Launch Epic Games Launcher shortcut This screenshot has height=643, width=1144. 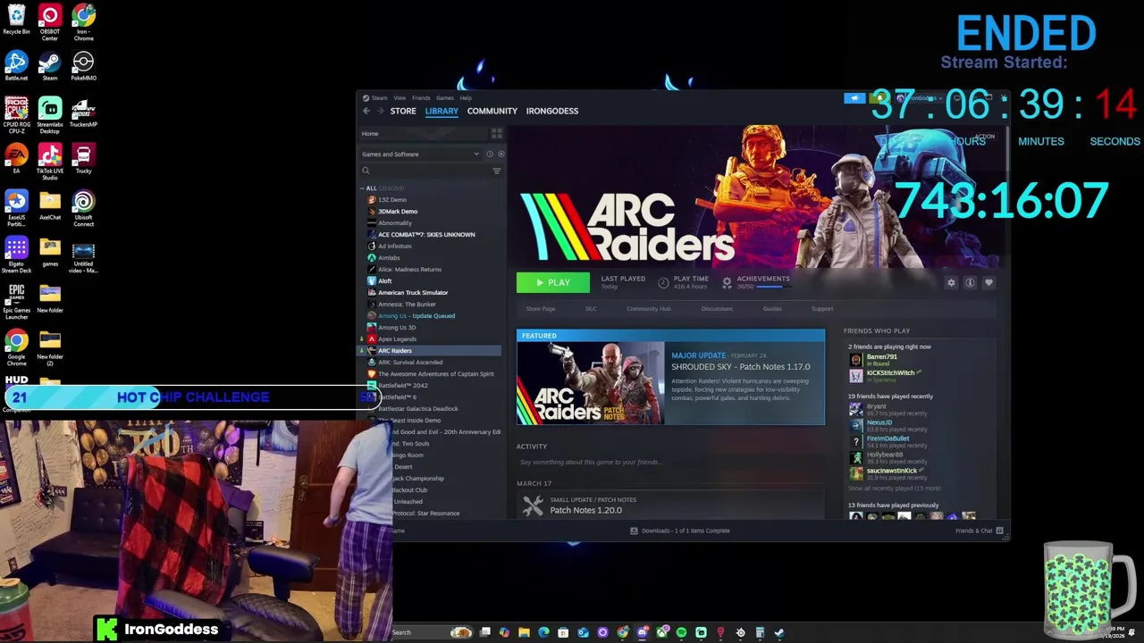[x=16, y=301]
